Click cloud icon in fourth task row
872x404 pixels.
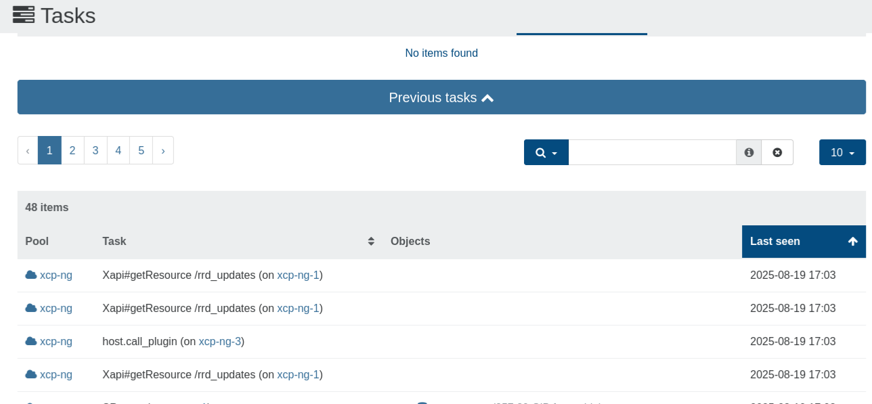pos(31,374)
